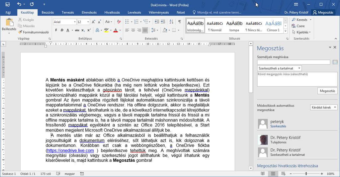Decrease paragraph indent
Screen dimensions: 340x177
157,22
